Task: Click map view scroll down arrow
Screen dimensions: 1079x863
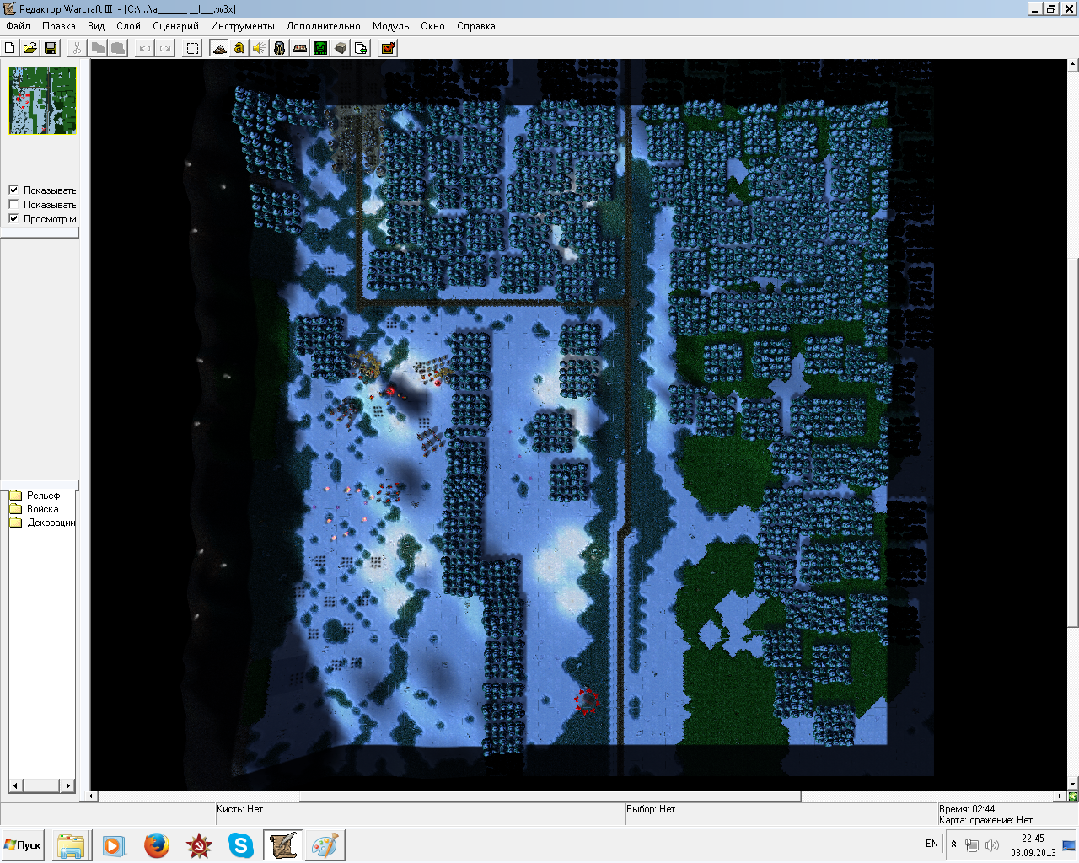Action: coord(1072,784)
